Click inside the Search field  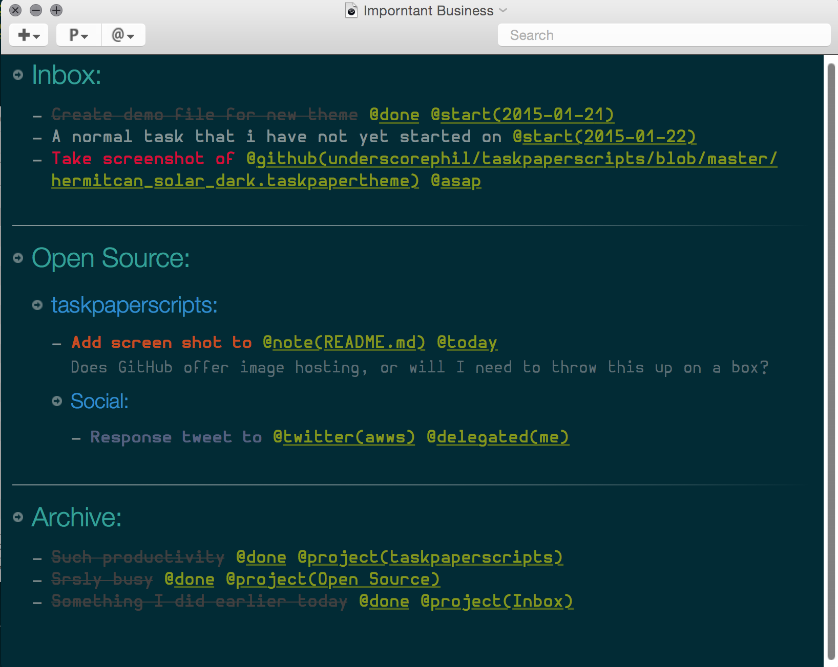[664, 35]
